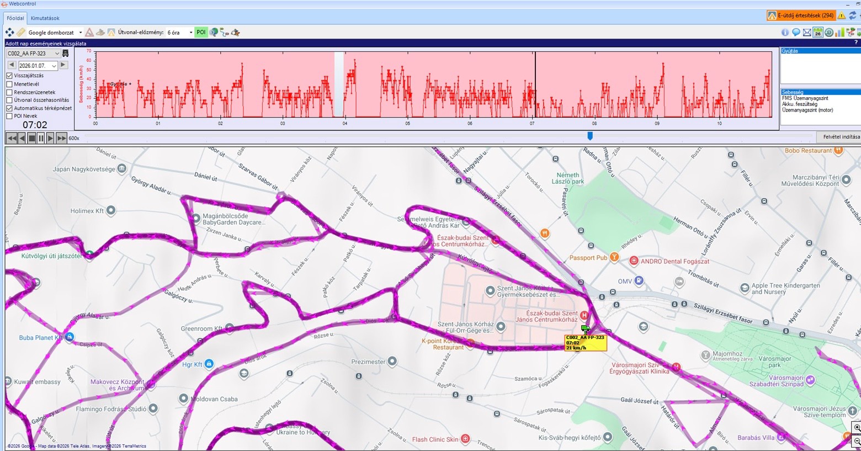Expand the C002_AA FP-323 vehicle dropdown

[x=57, y=54]
